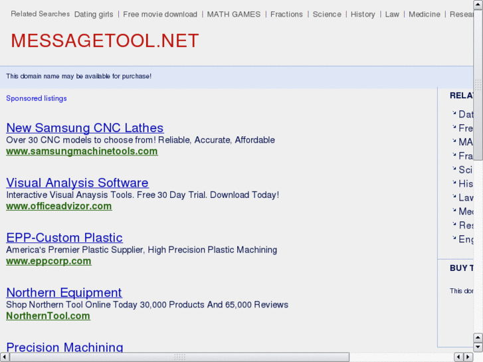Click sidebar arrow bullet beside 'Law' entry
Image resolution: width=483 pixels, height=362 pixels.
[454, 196]
